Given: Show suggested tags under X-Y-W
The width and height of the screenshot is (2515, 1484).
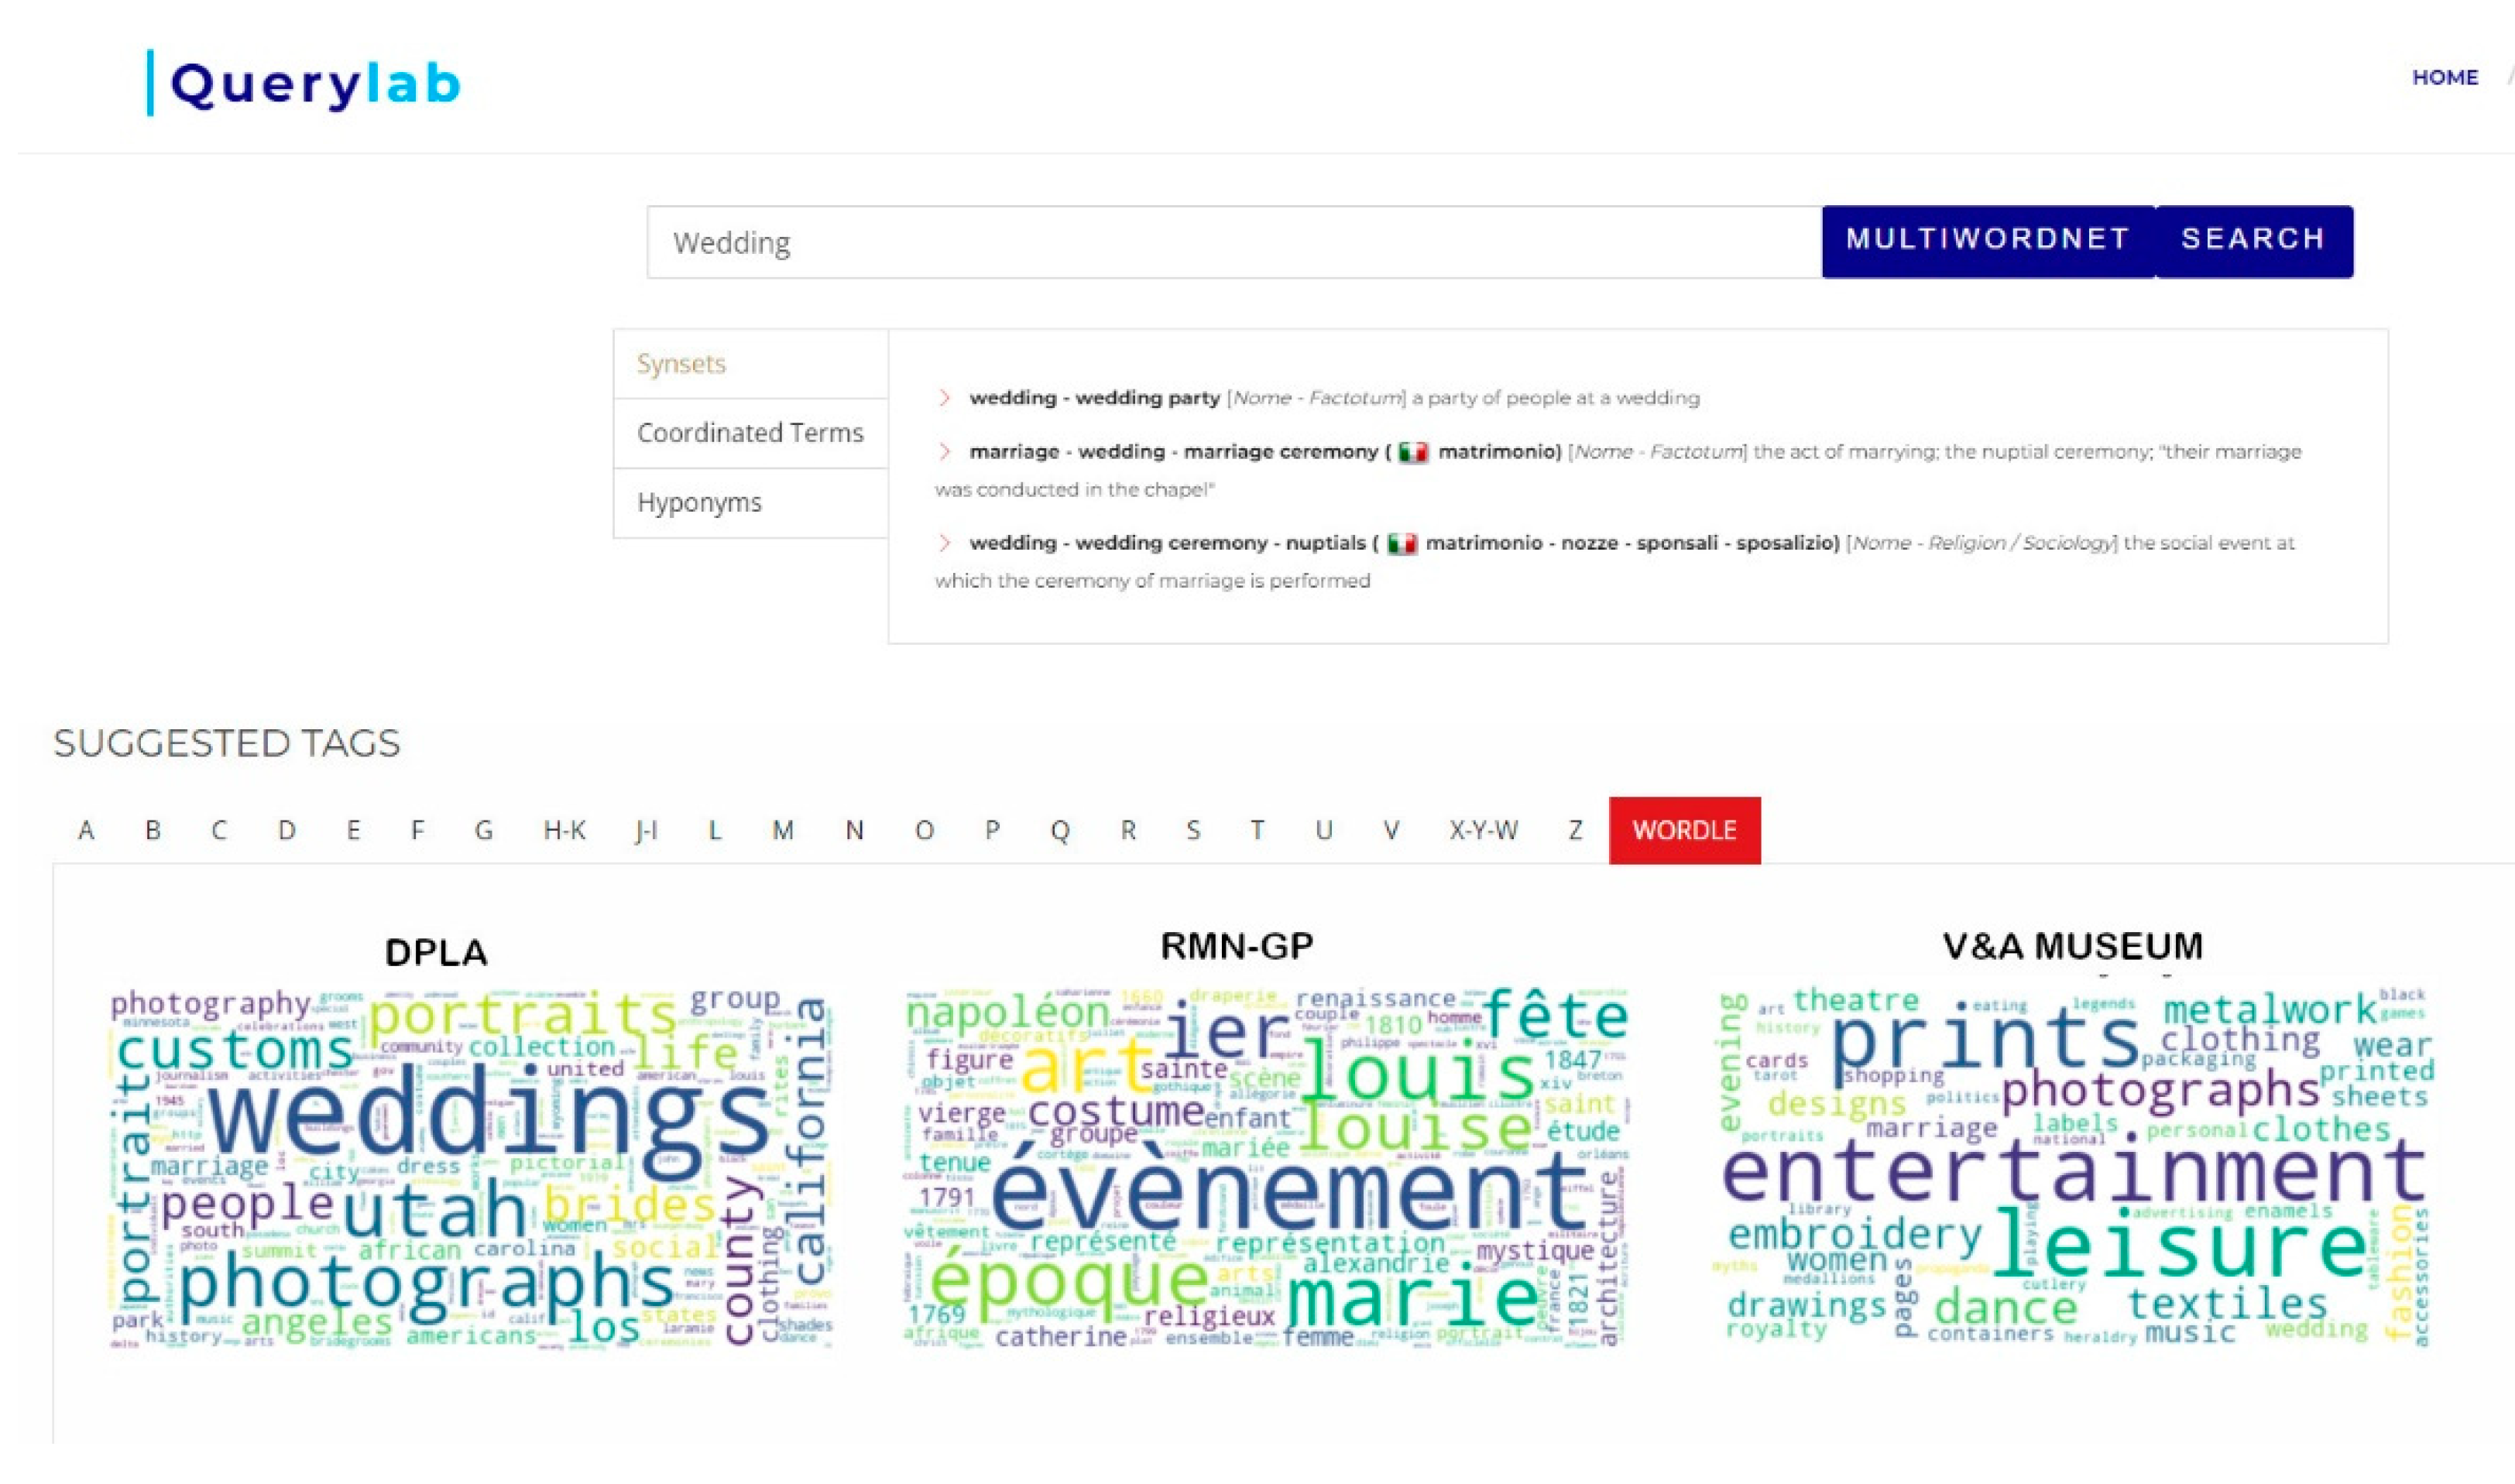Looking at the screenshot, I should (1483, 830).
